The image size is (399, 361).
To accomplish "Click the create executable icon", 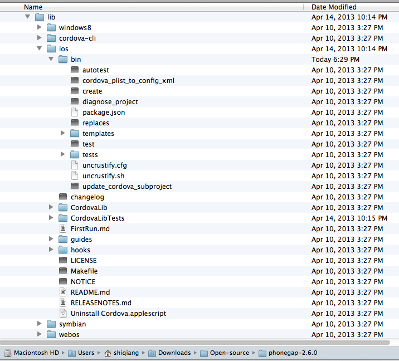I will point(75,91).
